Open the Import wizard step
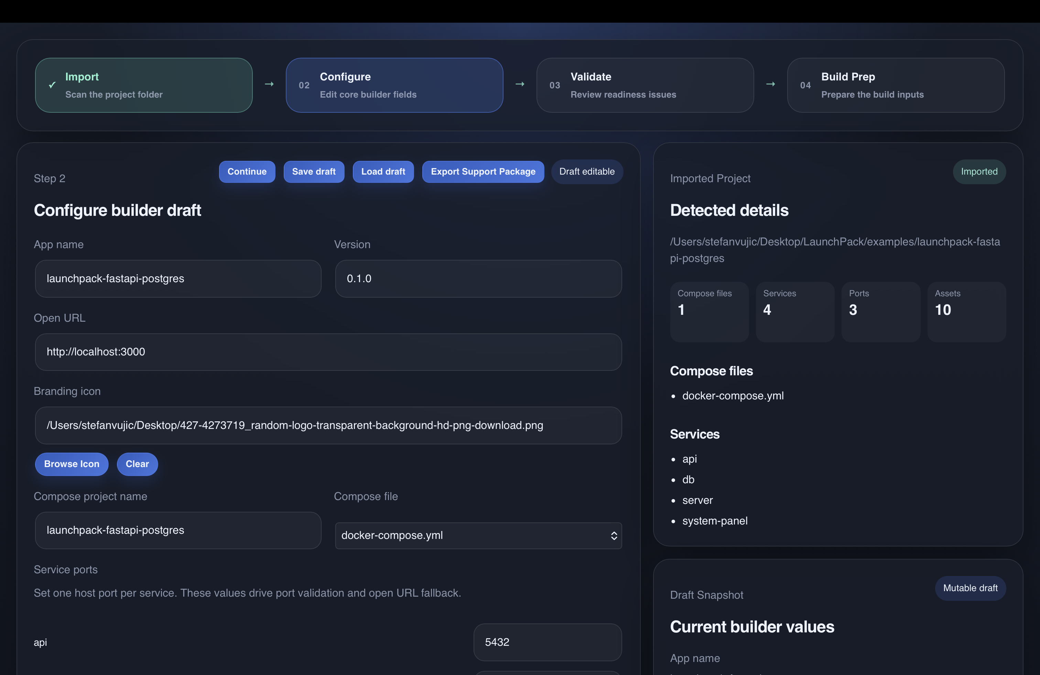This screenshot has width=1040, height=675. coord(144,85)
